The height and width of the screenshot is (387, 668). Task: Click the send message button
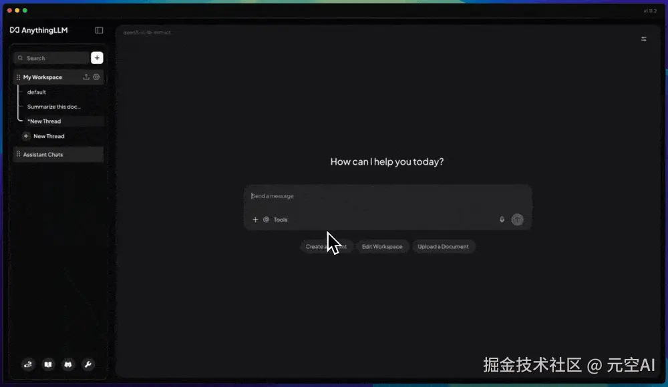(517, 220)
